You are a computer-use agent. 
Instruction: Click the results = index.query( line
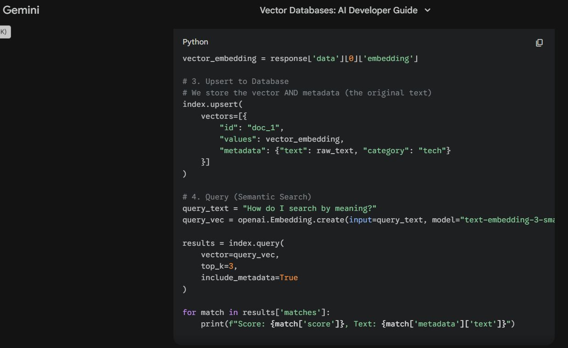pyautogui.click(x=233, y=243)
